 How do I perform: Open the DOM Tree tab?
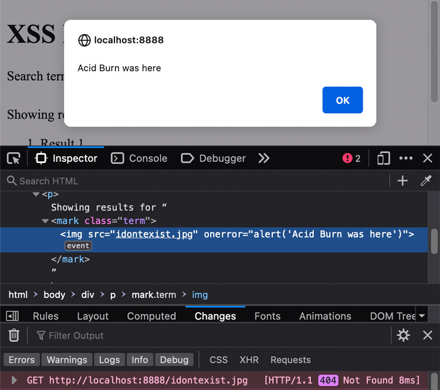point(392,316)
